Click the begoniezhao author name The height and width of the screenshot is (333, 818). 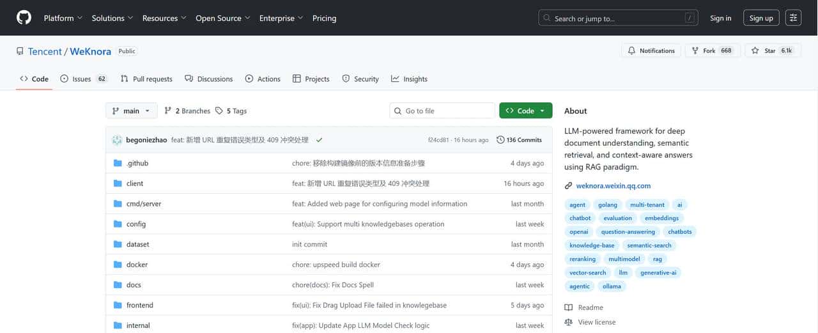146,140
